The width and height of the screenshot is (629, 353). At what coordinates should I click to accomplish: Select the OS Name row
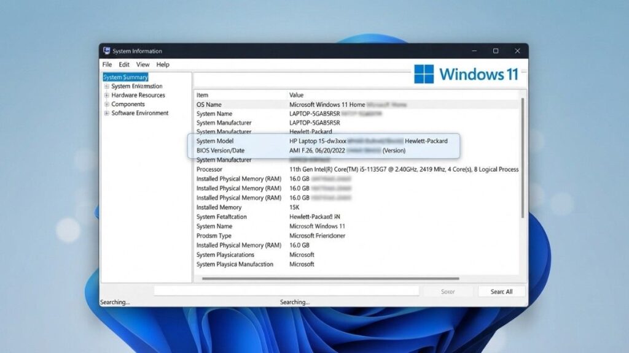pyautogui.click(x=357, y=104)
